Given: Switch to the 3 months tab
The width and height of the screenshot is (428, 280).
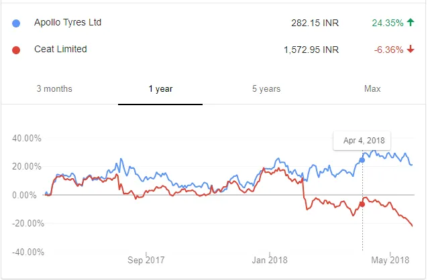Looking at the screenshot, I should click(54, 89).
